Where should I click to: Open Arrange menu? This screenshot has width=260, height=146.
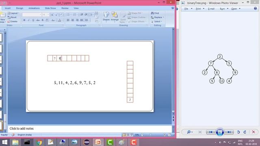(x=115, y=17)
